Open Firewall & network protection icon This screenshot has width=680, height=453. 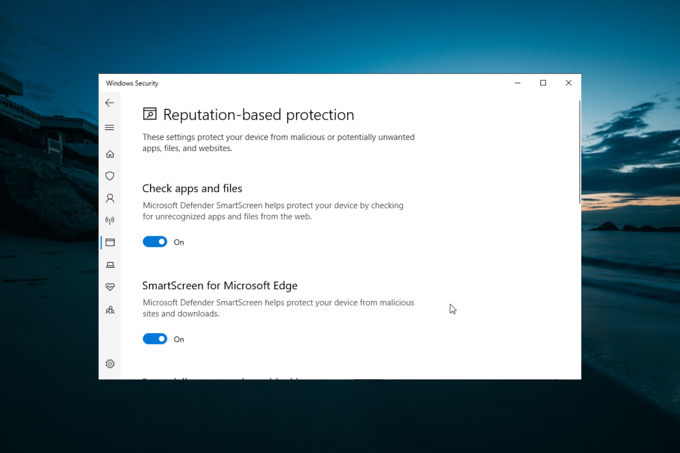[110, 220]
